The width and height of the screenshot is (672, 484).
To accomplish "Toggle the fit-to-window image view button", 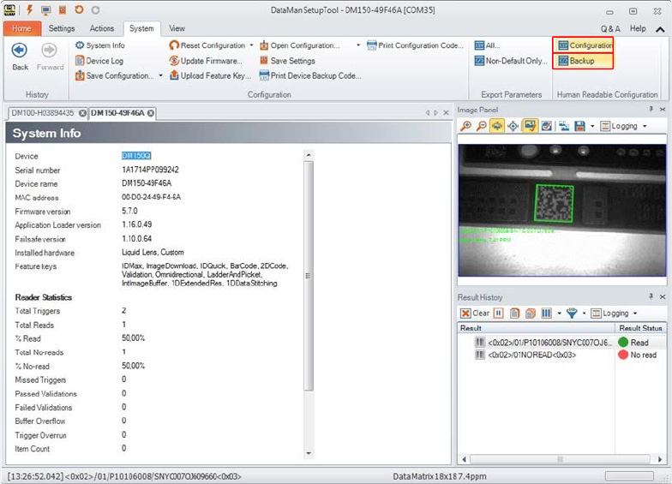I will point(496,126).
